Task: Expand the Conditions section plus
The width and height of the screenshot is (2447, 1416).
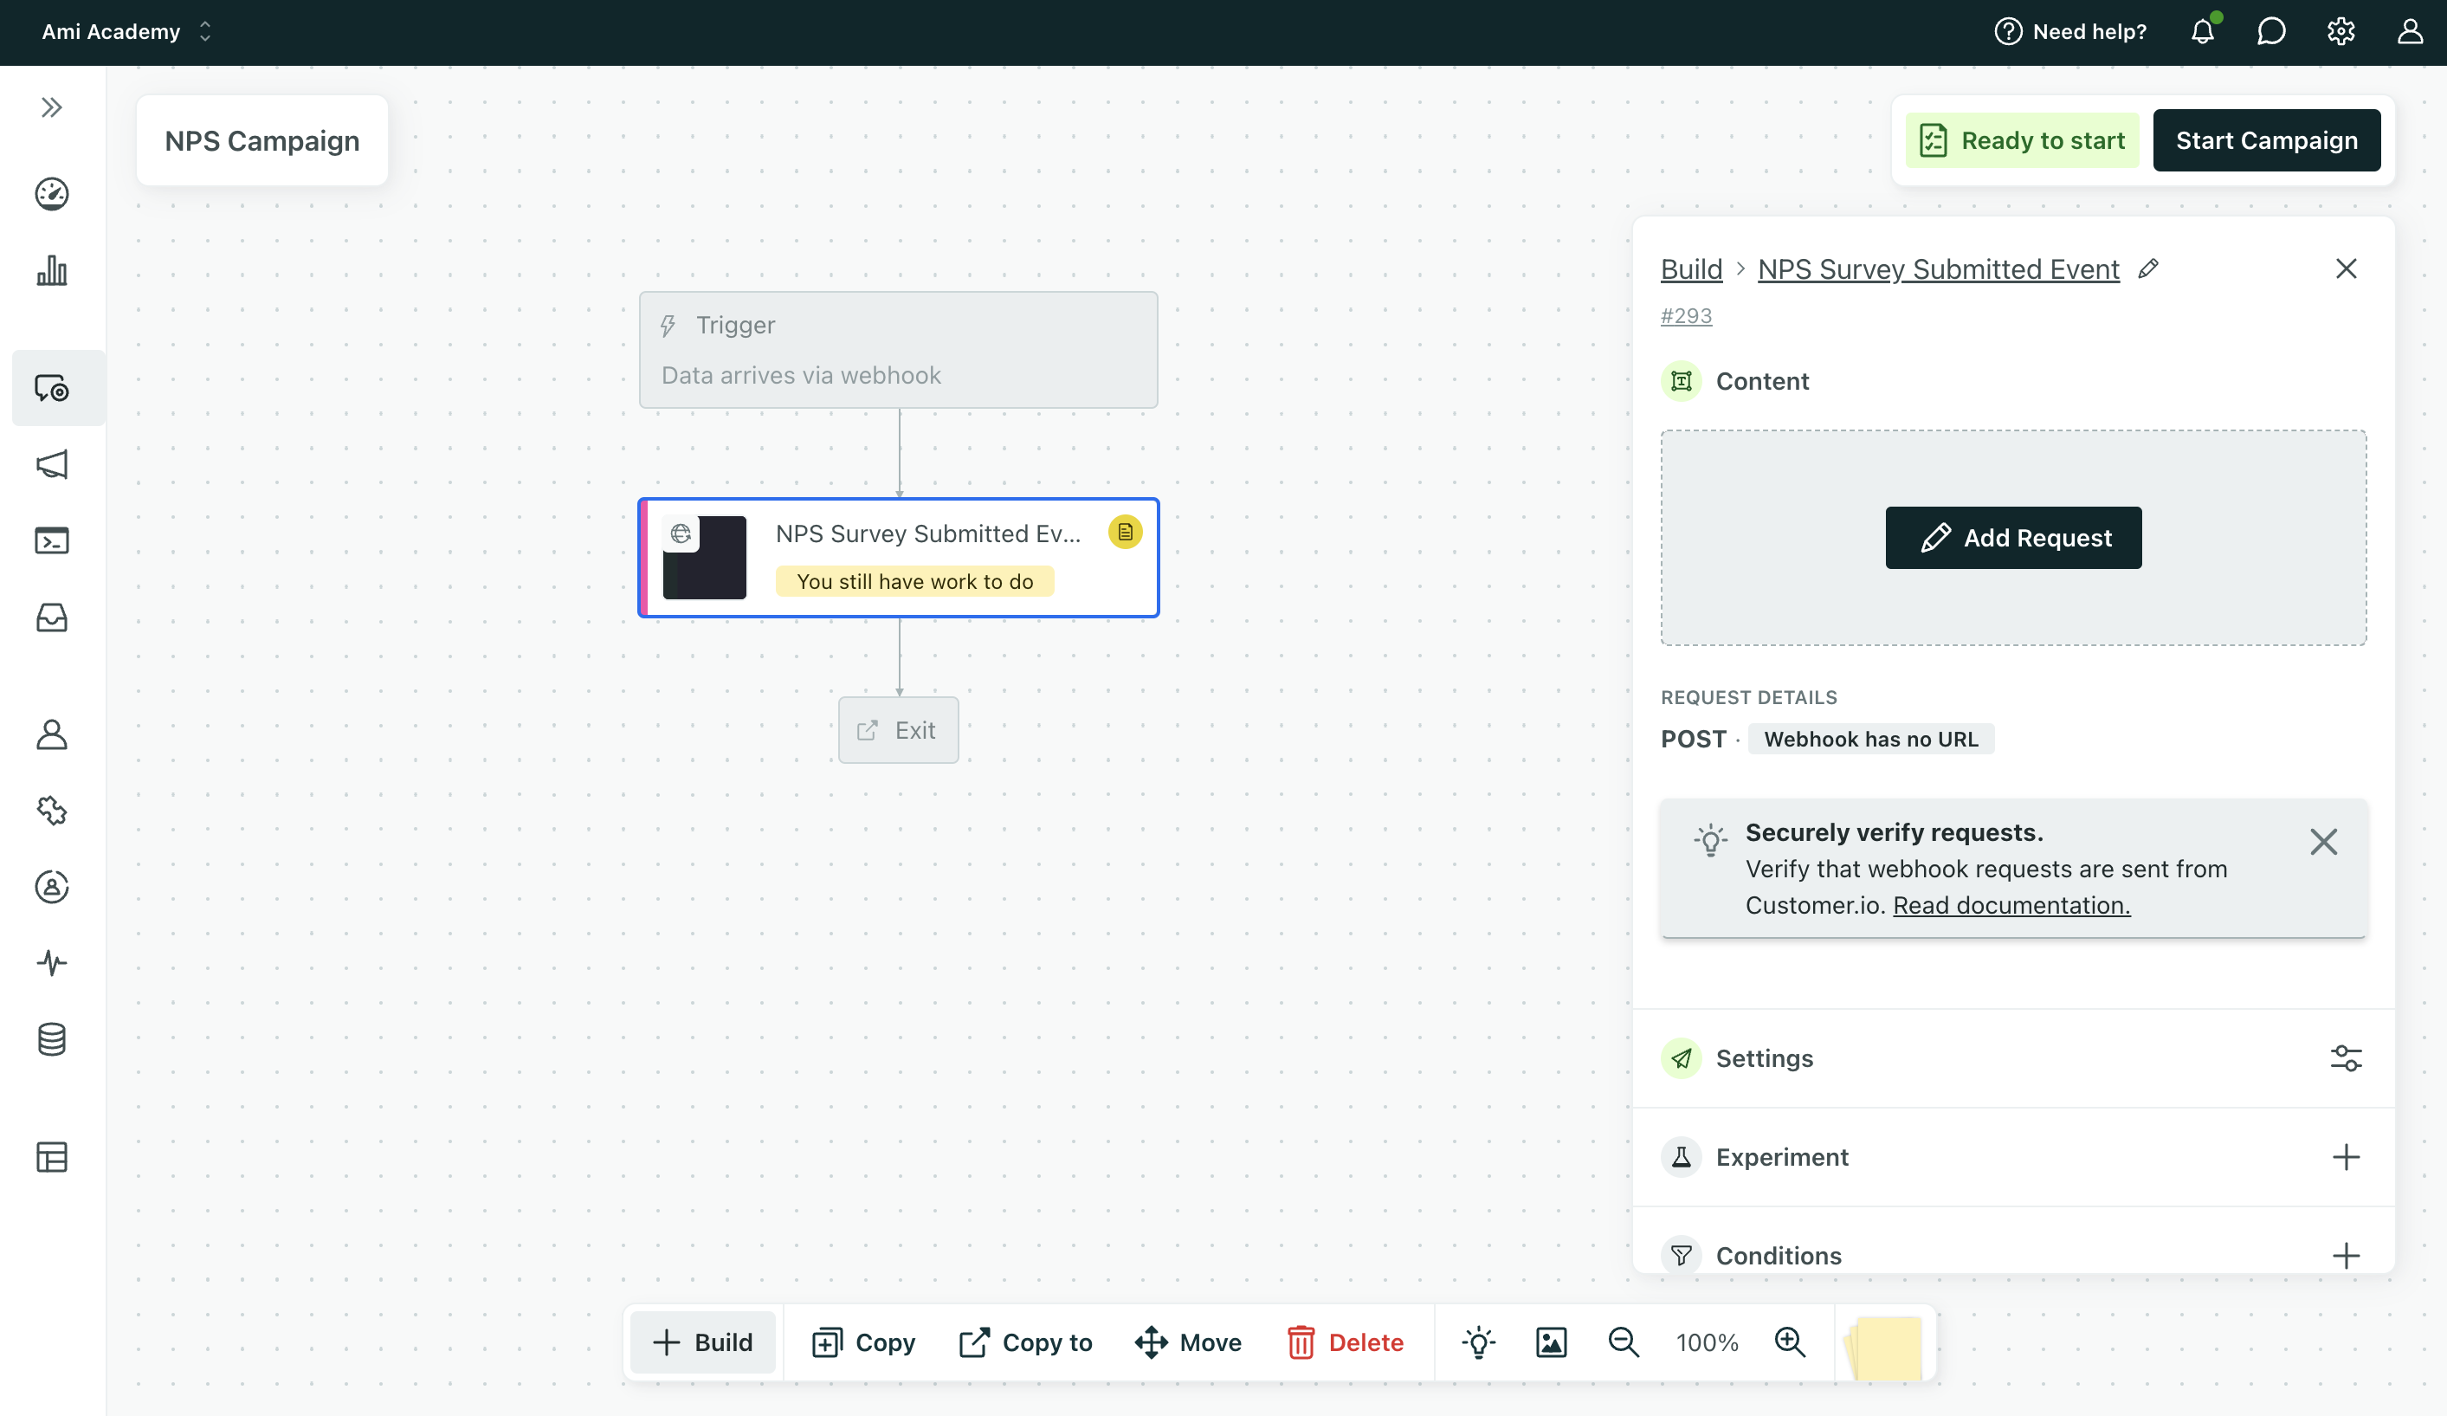Action: coord(2346,1256)
